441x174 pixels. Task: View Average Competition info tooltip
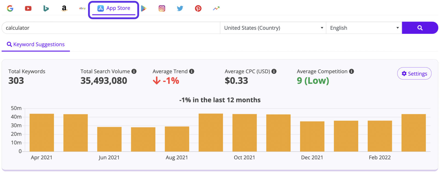(x=351, y=71)
